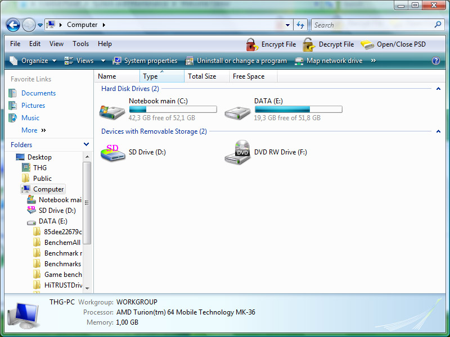Screen dimensions: 450x337
Task: Select DATA (E:) in folder tree
Action: click(53, 221)
